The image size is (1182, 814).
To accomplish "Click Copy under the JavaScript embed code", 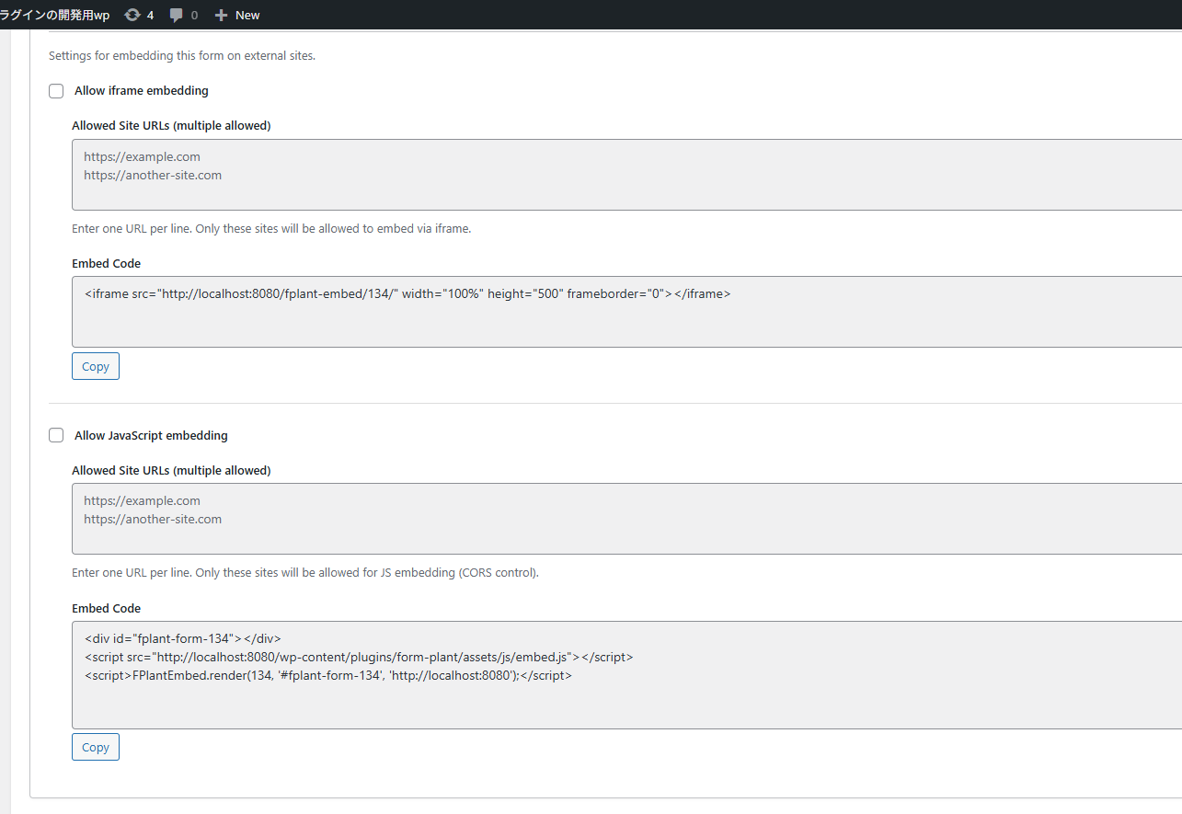I will tap(95, 746).
